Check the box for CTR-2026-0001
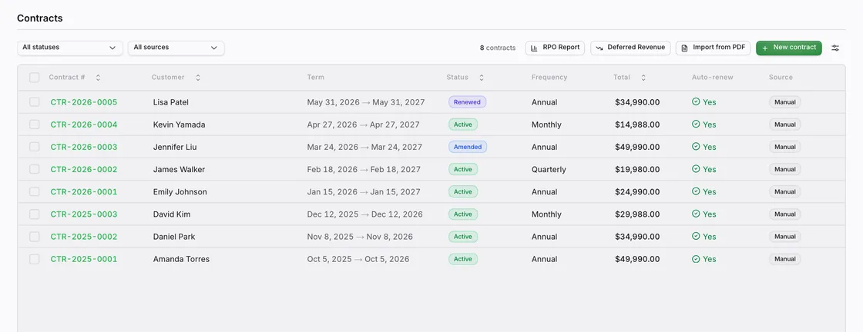863x332 pixels. [35, 191]
